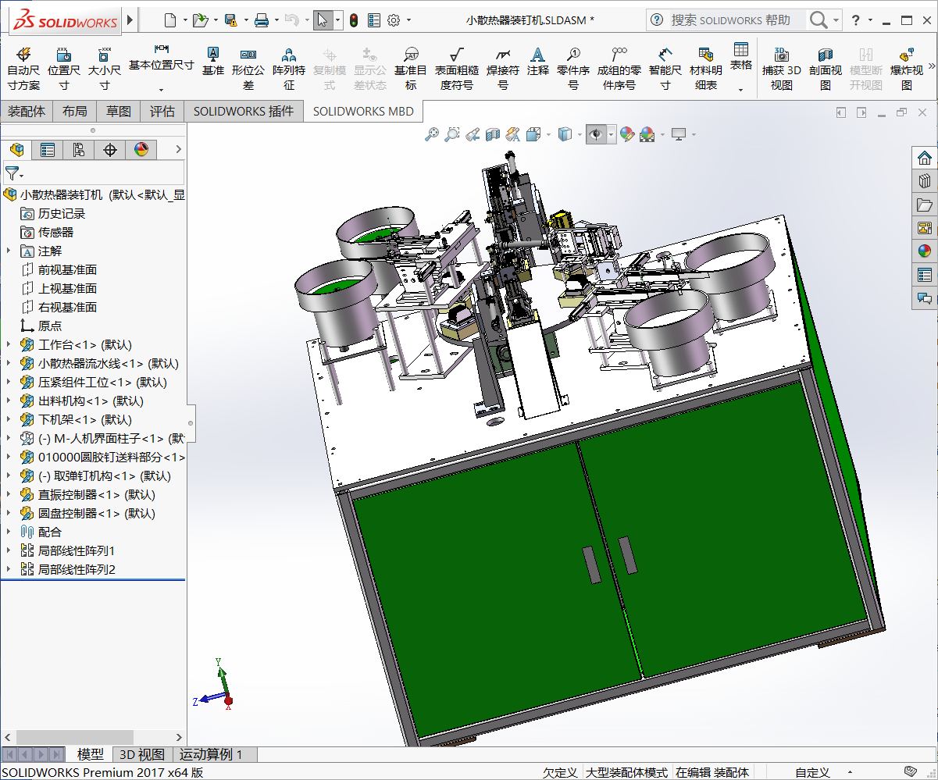The width and height of the screenshot is (938, 780).
Task: Switch to the 草图 tab
Action: point(119,112)
